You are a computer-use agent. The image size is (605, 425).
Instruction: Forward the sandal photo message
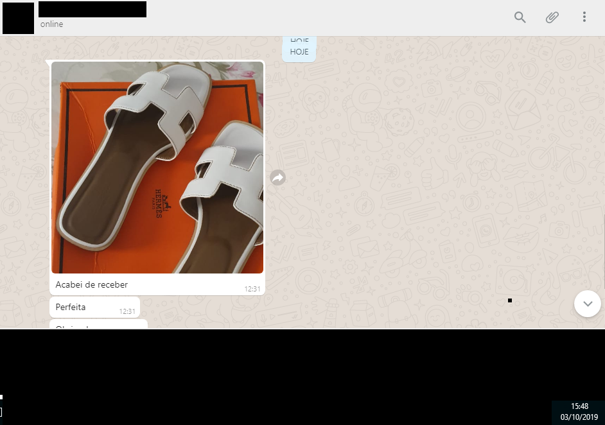(278, 177)
